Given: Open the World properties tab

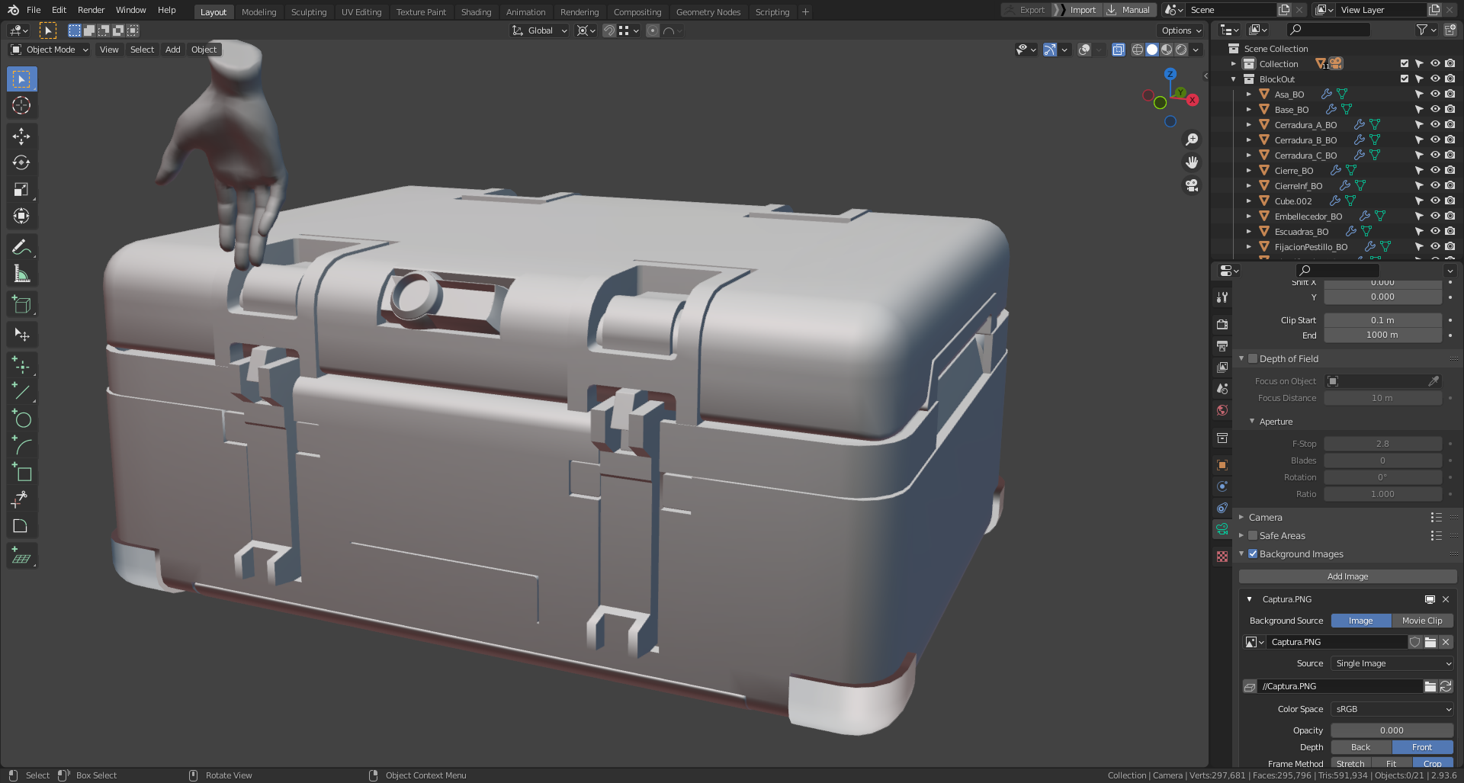Looking at the screenshot, I should tap(1222, 409).
